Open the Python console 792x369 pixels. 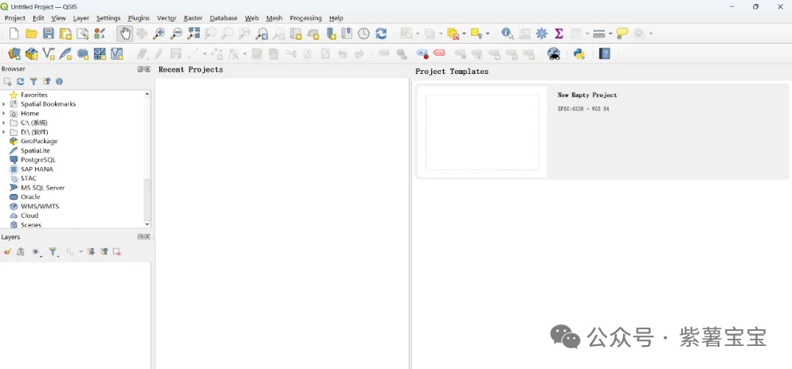[579, 54]
